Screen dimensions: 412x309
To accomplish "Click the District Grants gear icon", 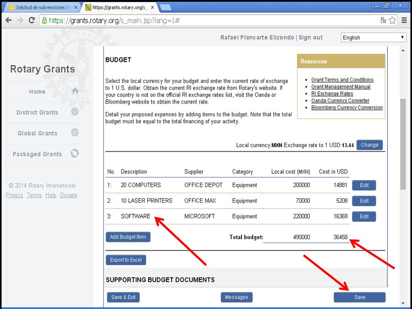I will tap(75, 112).
